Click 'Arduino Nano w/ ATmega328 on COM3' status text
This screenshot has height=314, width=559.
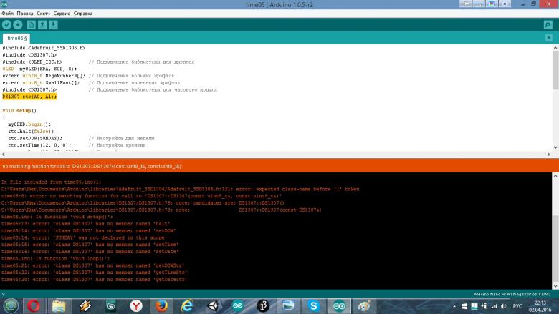tap(512, 294)
